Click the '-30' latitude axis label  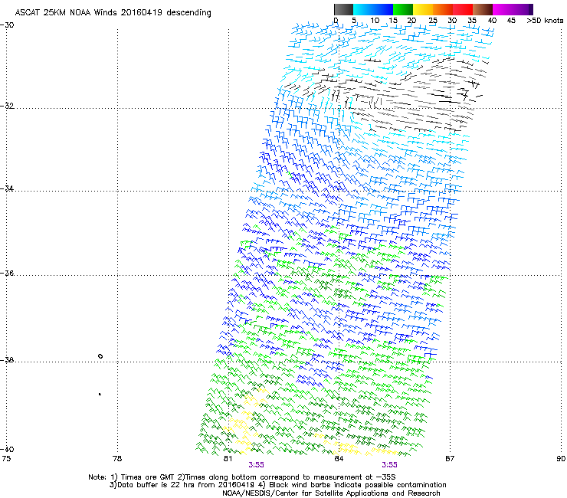click(7, 25)
